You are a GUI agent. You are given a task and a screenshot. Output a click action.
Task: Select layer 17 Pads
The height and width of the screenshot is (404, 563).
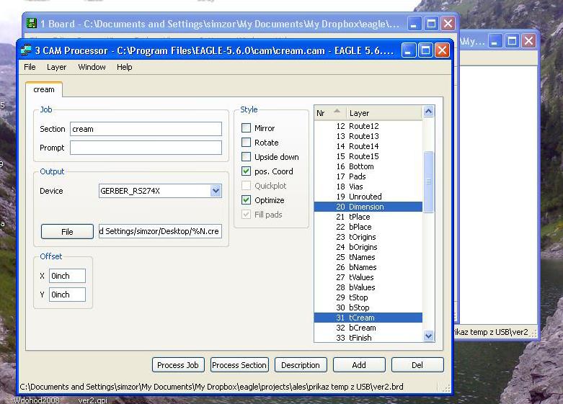click(368, 176)
